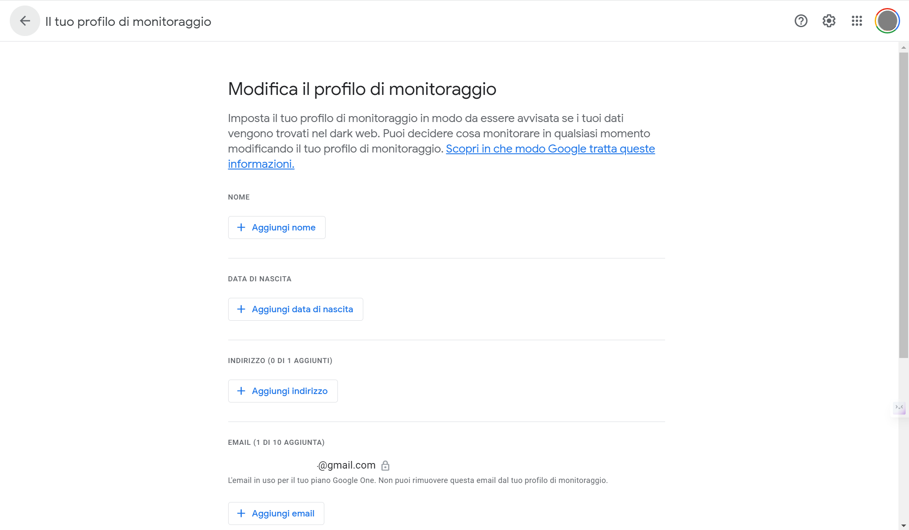The width and height of the screenshot is (909, 530).
Task: Open the help menu
Action: (x=801, y=21)
